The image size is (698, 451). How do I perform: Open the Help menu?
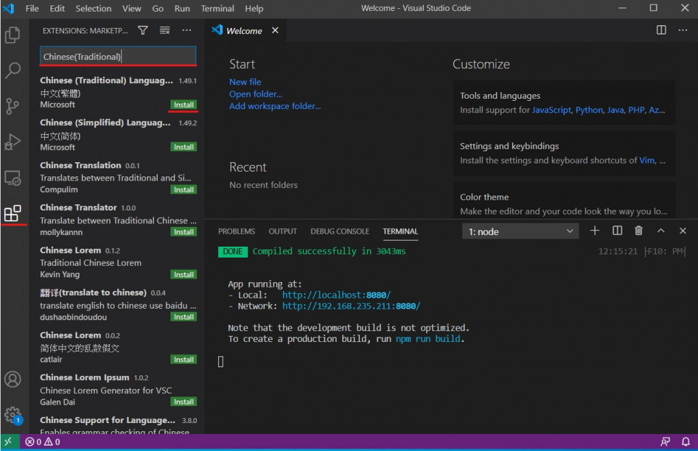[x=254, y=8]
